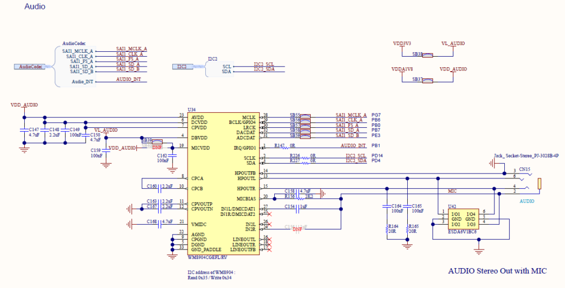Click the I2C2_SCL net label beside PD14
Screen dimensions: 565x288
point(356,156)
